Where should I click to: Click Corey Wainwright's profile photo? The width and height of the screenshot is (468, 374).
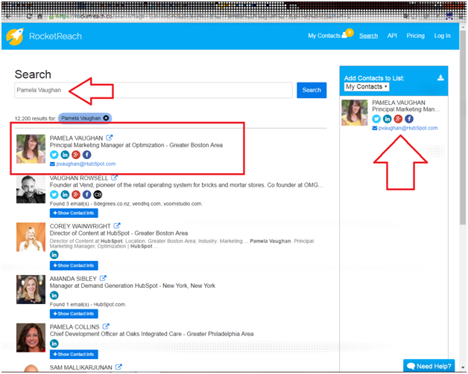(31, 237)
